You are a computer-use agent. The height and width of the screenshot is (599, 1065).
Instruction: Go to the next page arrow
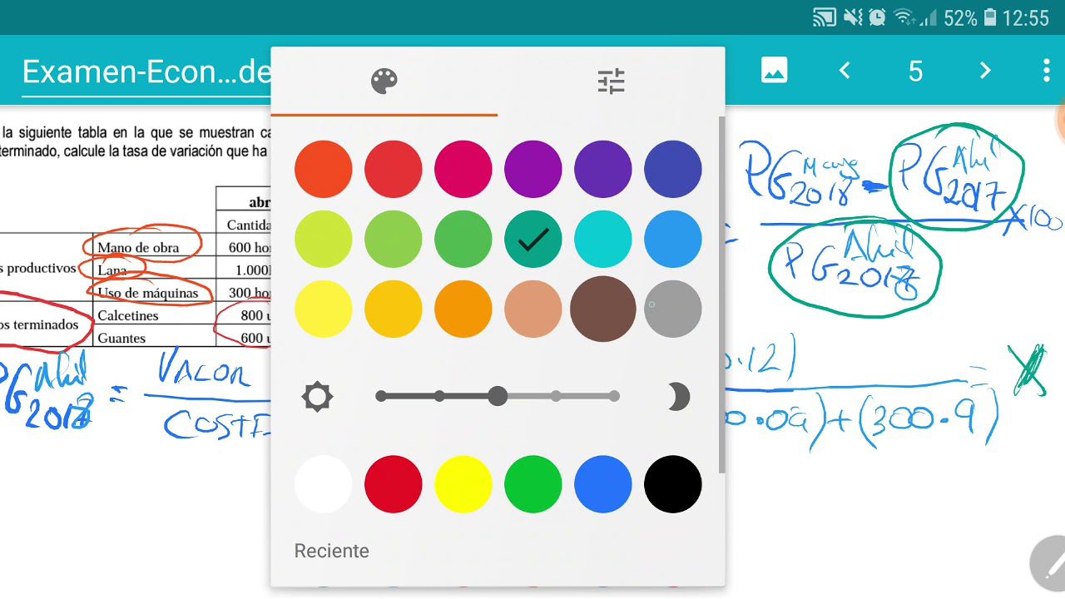click(x=985, y=71)
